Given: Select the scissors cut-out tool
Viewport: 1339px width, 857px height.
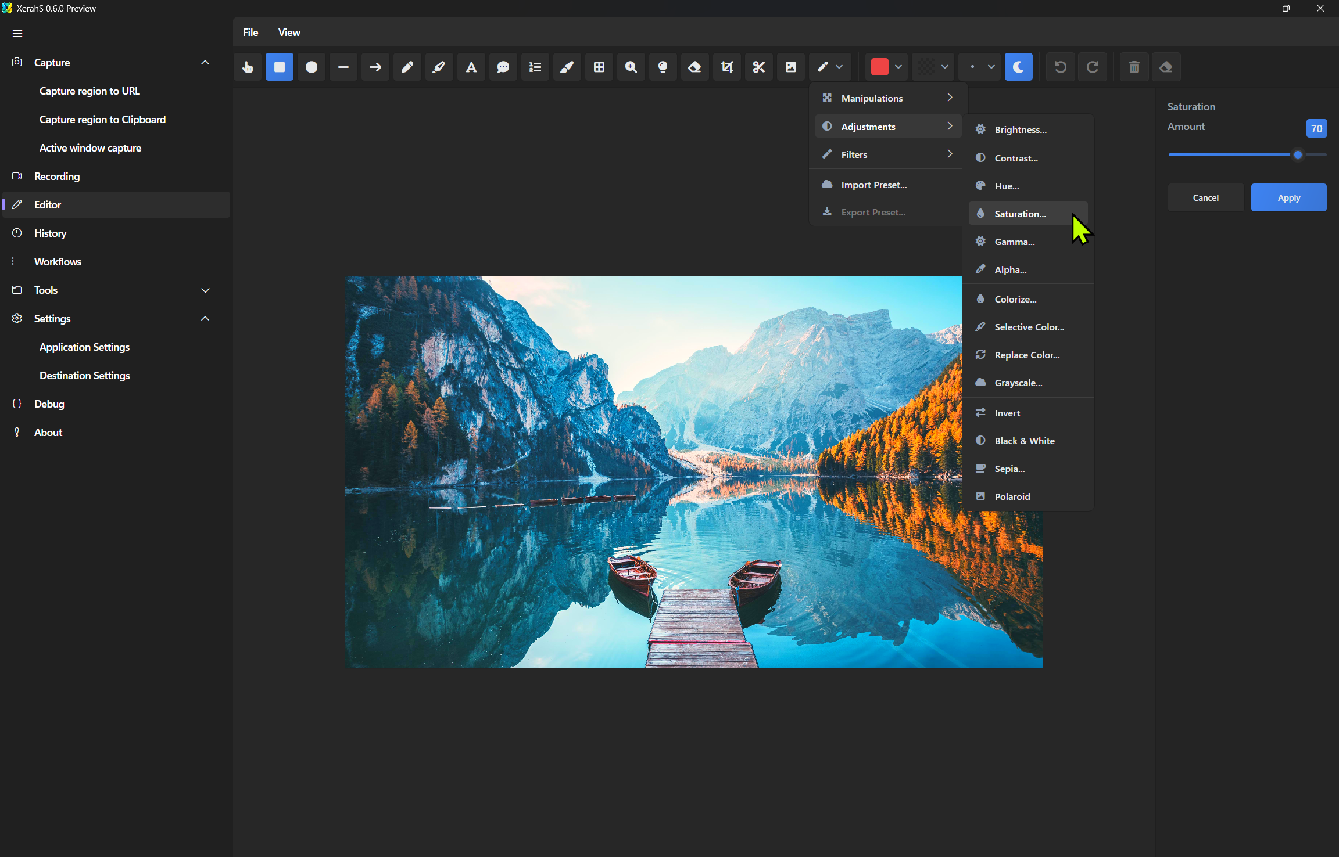Looking at the screenshot, I should point(759,67).
